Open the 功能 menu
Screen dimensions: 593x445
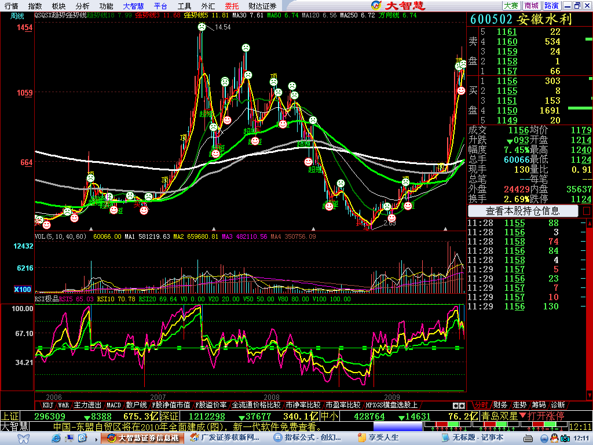(x=107, y=6)
